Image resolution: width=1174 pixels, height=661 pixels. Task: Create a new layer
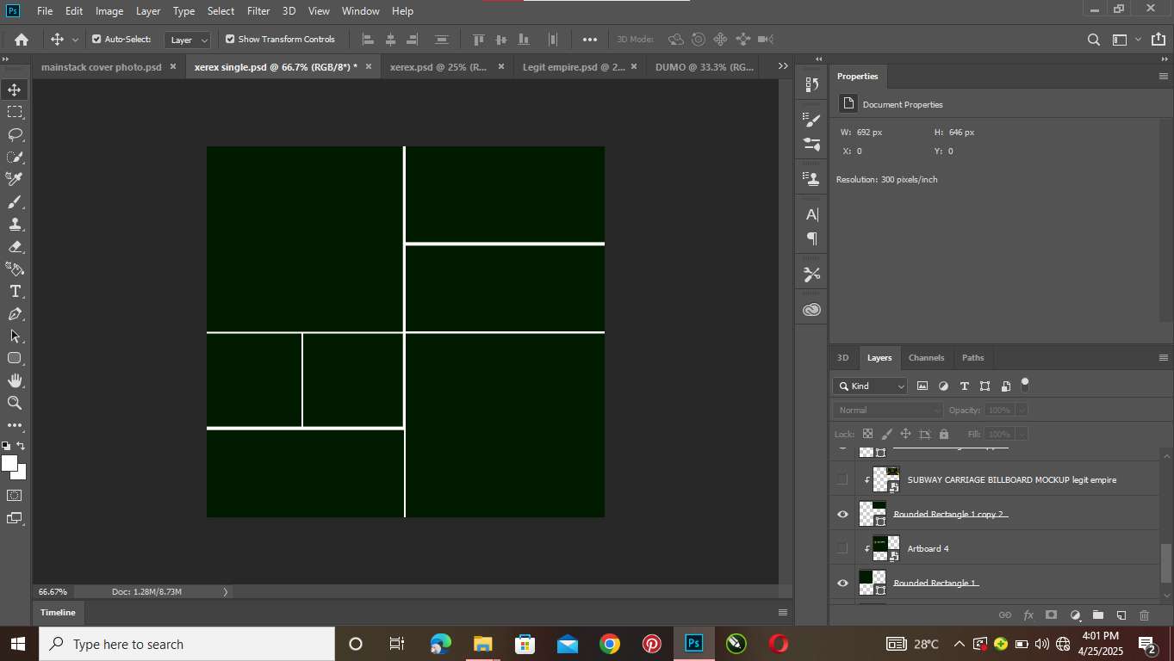point(1121,615)
